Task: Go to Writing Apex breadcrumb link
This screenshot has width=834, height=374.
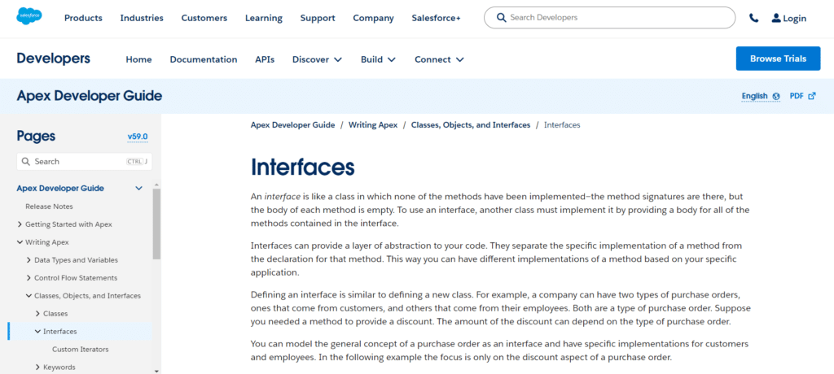Action: tap(373, 125)
